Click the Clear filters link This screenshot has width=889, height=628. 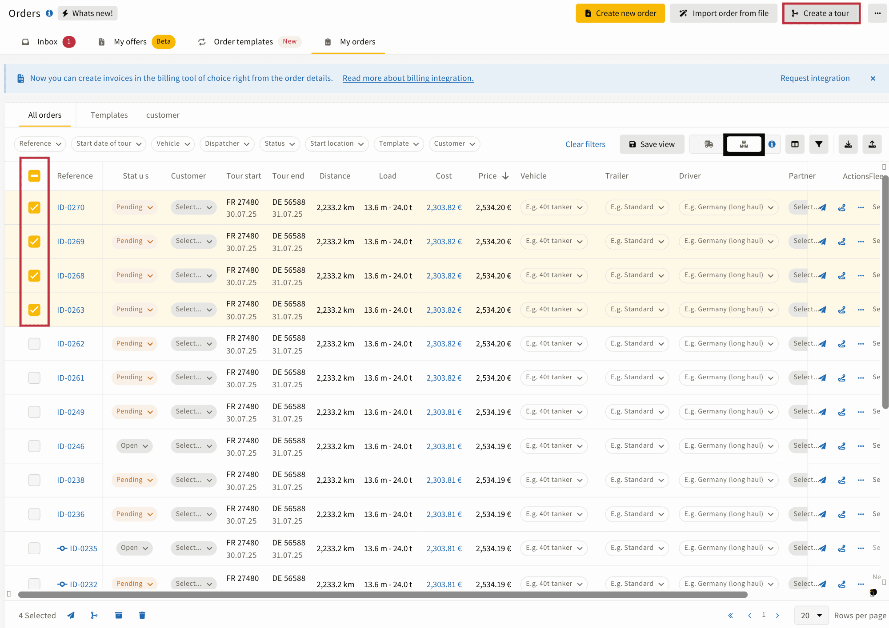(585, 144)
